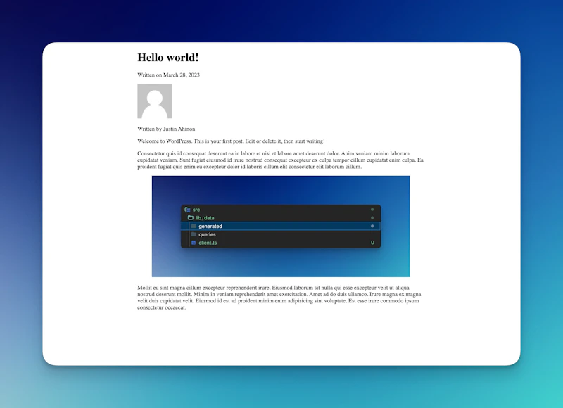The height and width of the screenshot is (408, 563).
Task: Click the src folder label in image
Action: point(196,210)
